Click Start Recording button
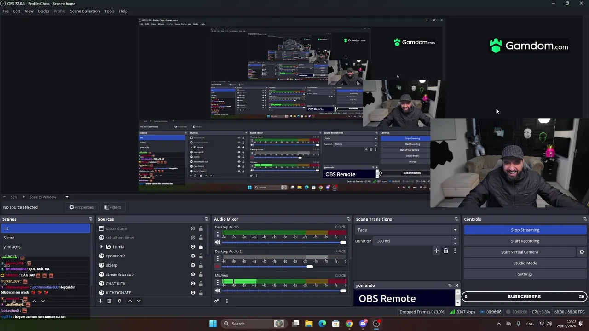 (x=525, y=241)
